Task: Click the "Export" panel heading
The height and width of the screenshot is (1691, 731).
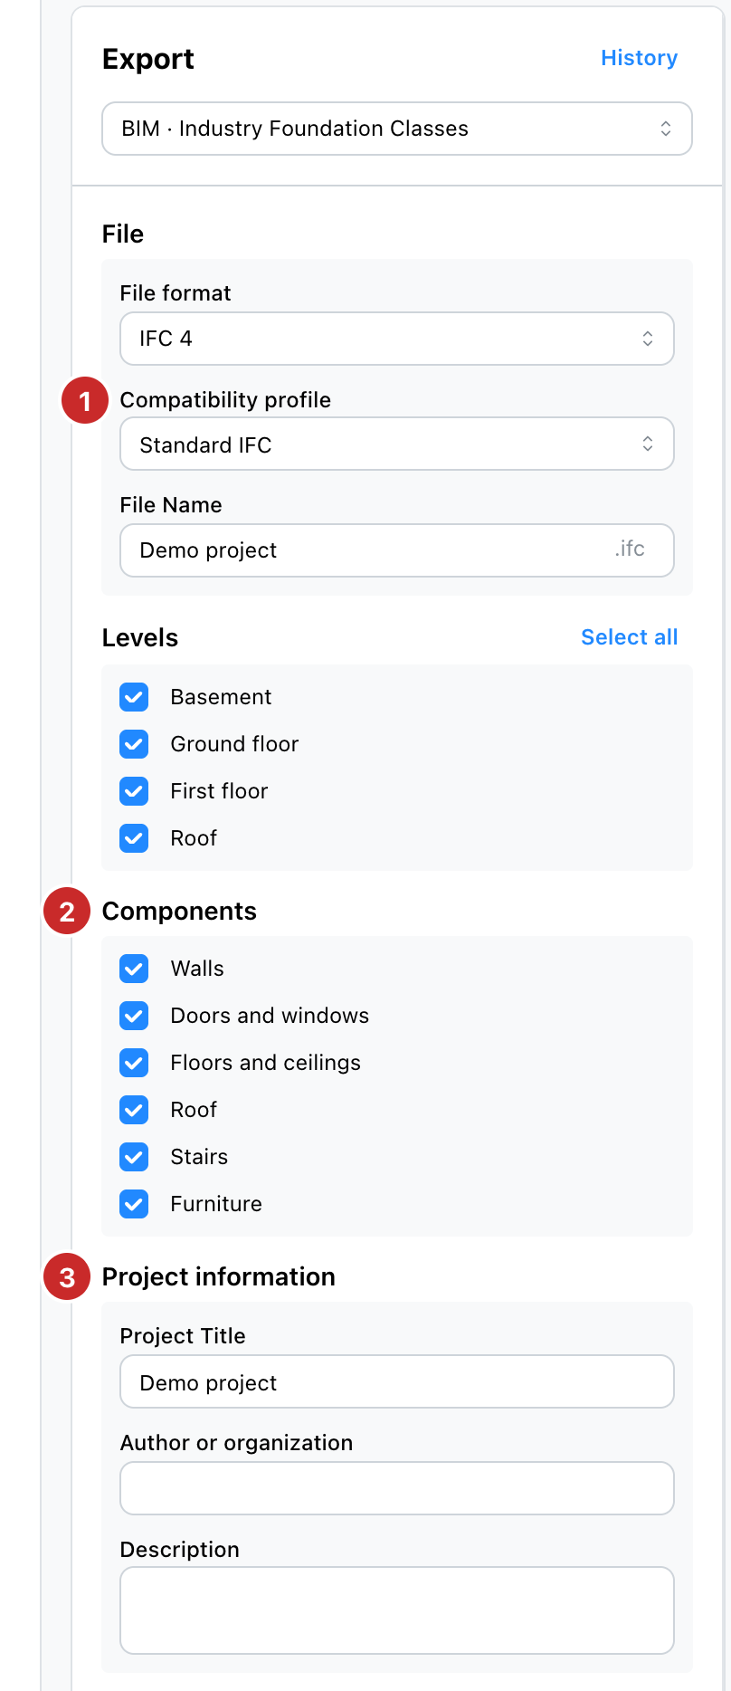Action: 148,59
